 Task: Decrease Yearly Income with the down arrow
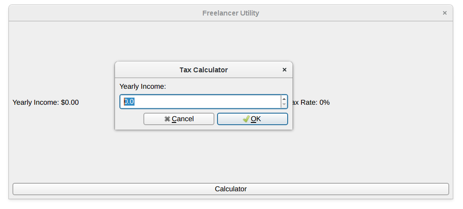284,104
